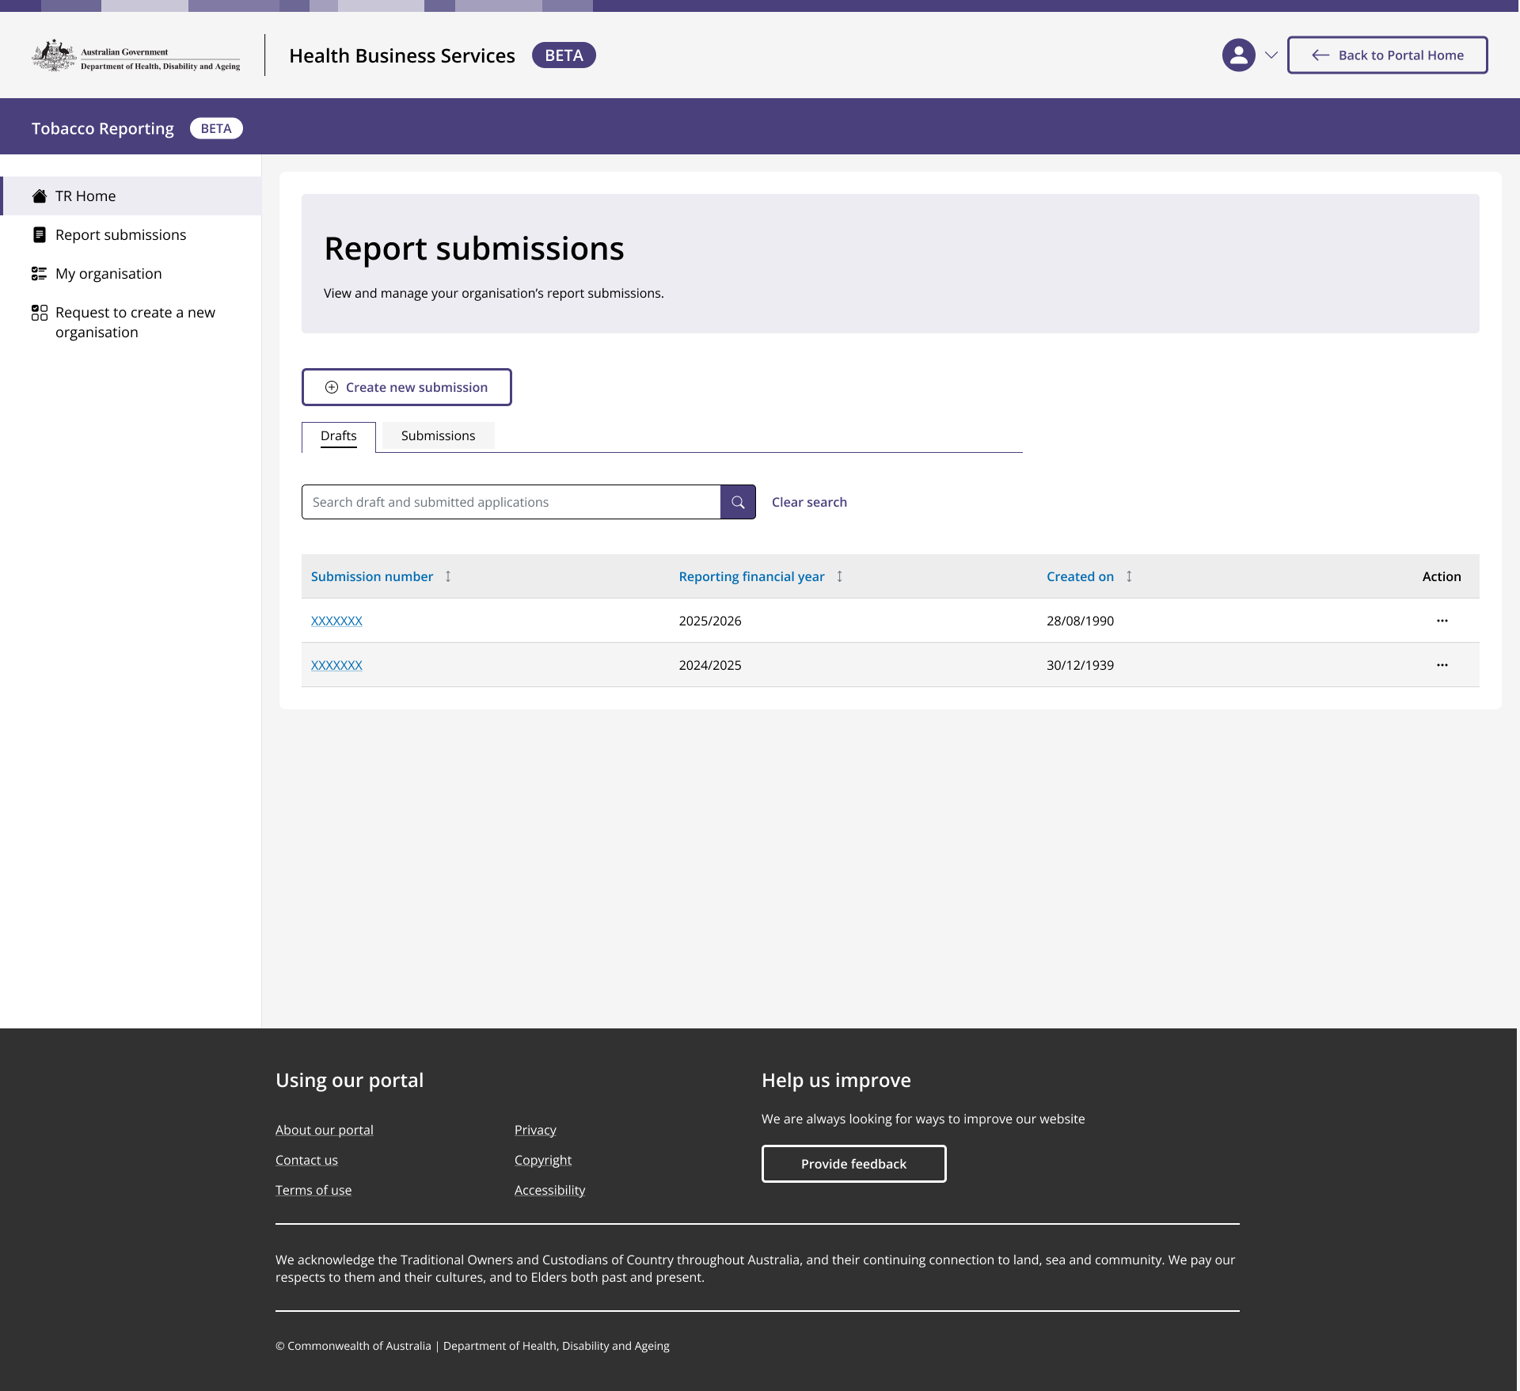Click the Australian Government logo
Viewport: 1520px width, 1391px height.
coord(136,55)
